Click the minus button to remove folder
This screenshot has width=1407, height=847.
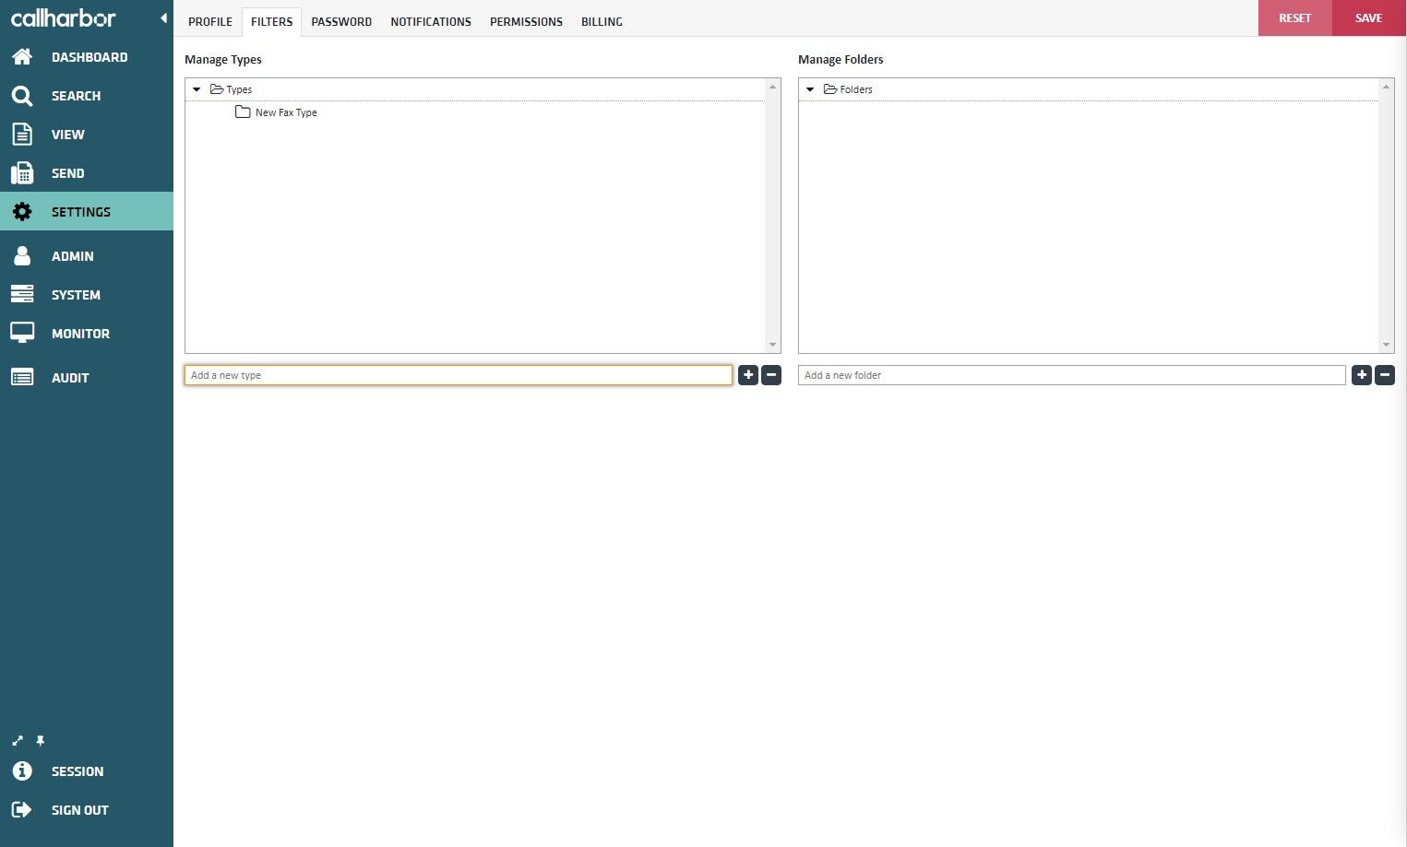1385,375
